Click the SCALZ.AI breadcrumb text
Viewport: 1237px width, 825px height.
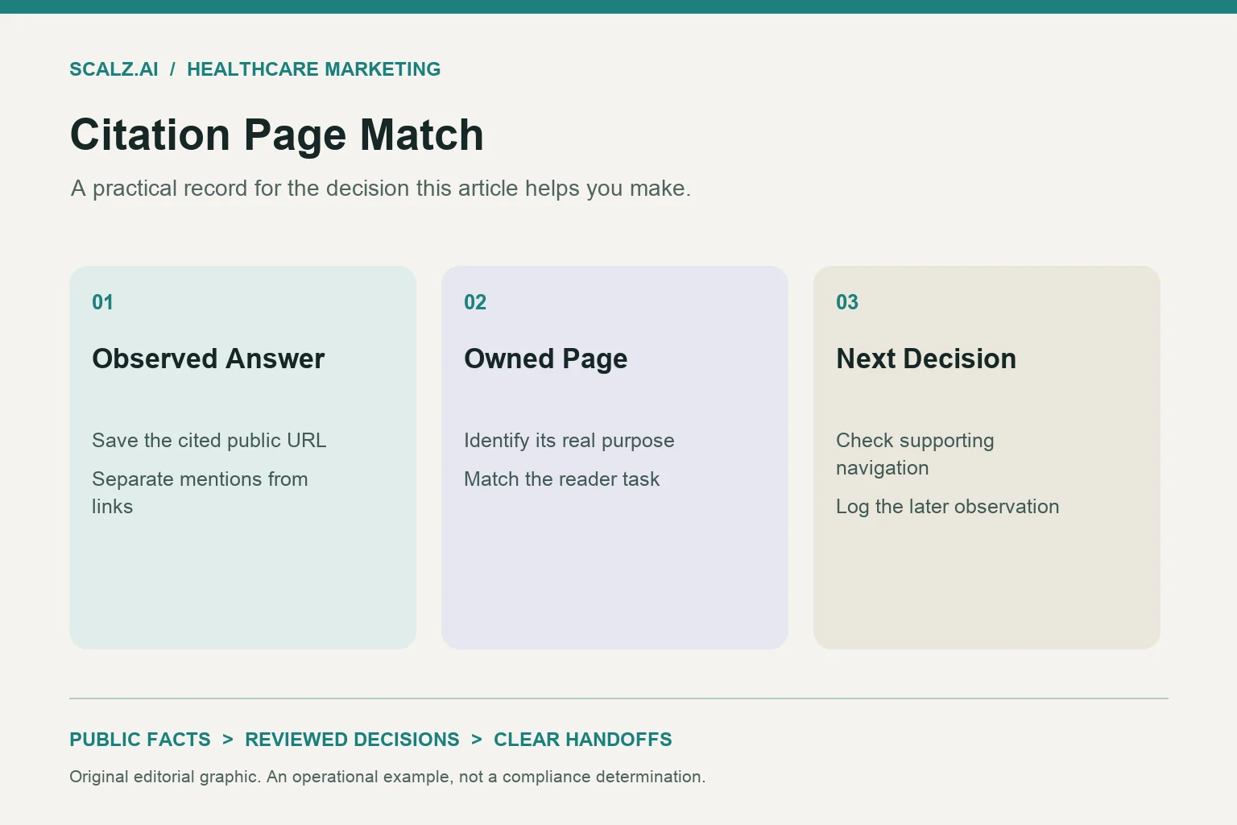pyautogui.click(x=114, y=69)
